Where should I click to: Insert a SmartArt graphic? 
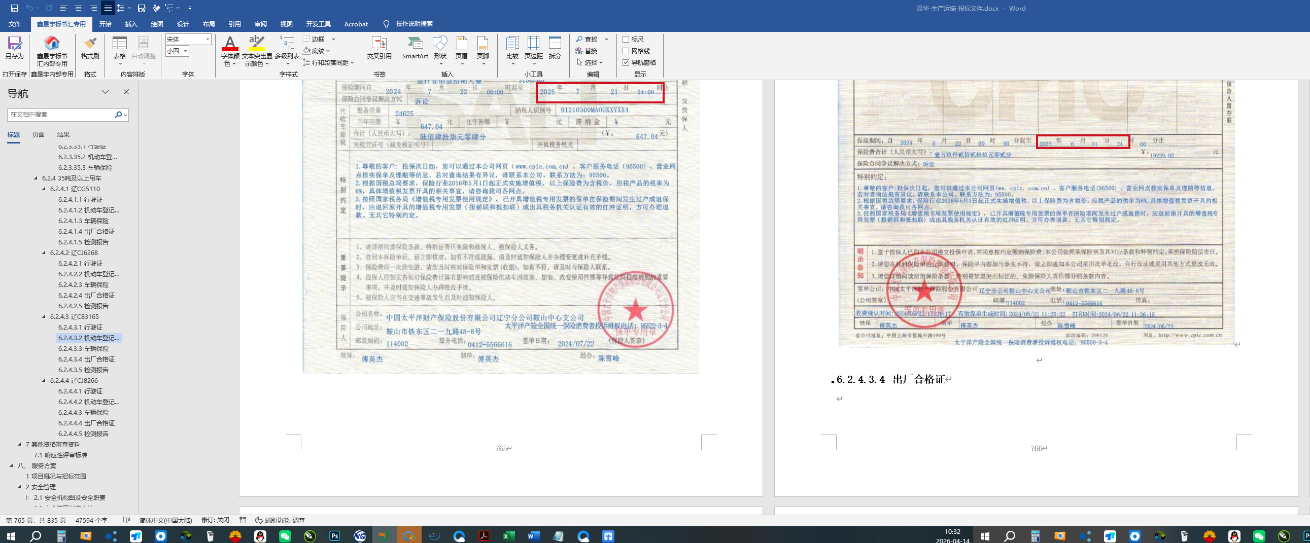coord(415,48)
